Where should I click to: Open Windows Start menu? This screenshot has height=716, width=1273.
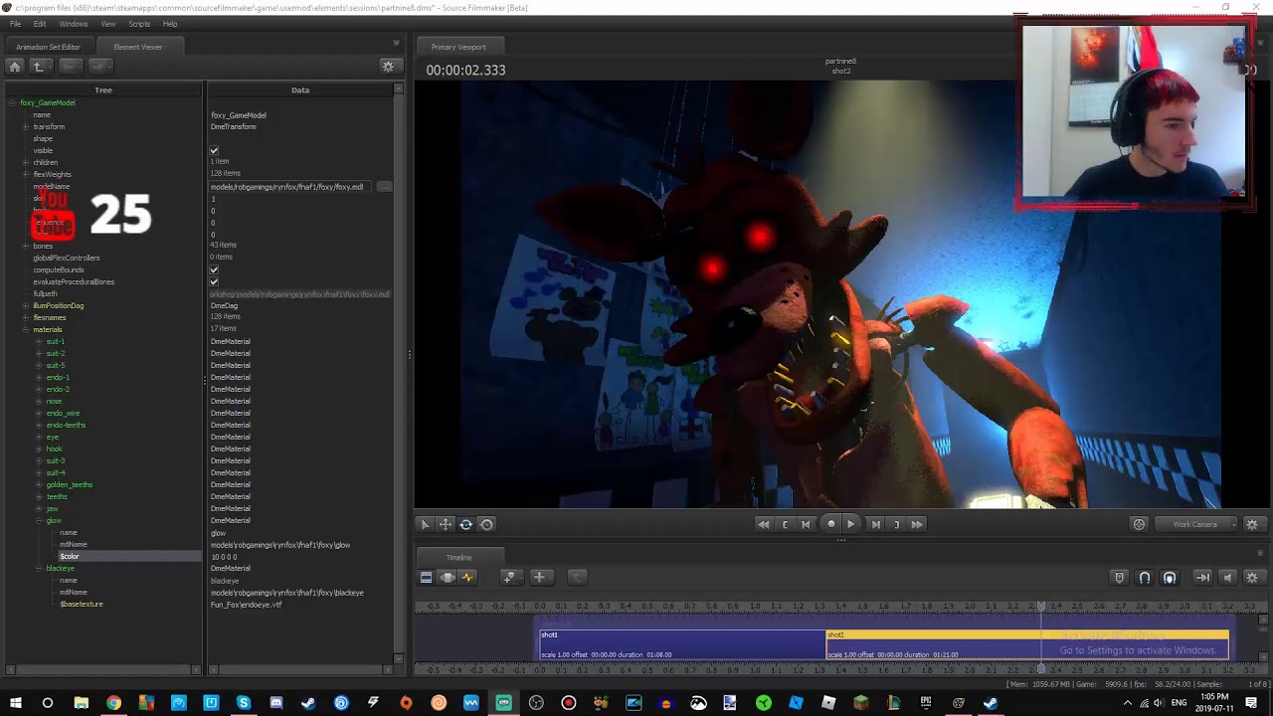(15, 703)
